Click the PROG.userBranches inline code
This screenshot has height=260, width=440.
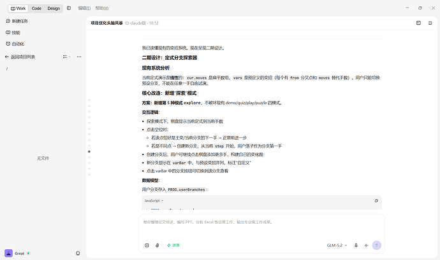187,189
